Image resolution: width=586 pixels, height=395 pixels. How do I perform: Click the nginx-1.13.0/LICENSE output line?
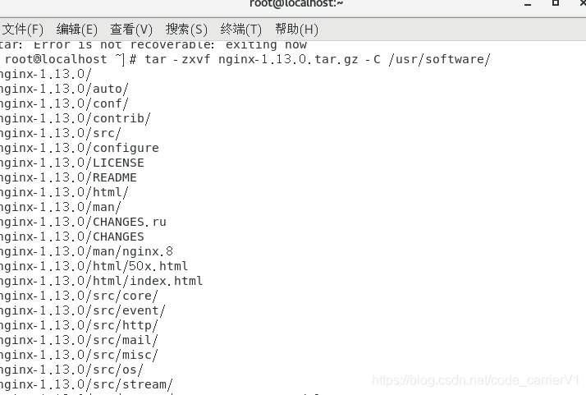[71, 163]
